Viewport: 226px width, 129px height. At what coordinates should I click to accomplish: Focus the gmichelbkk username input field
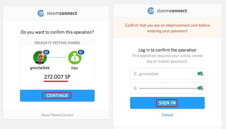tap(167, 74)
